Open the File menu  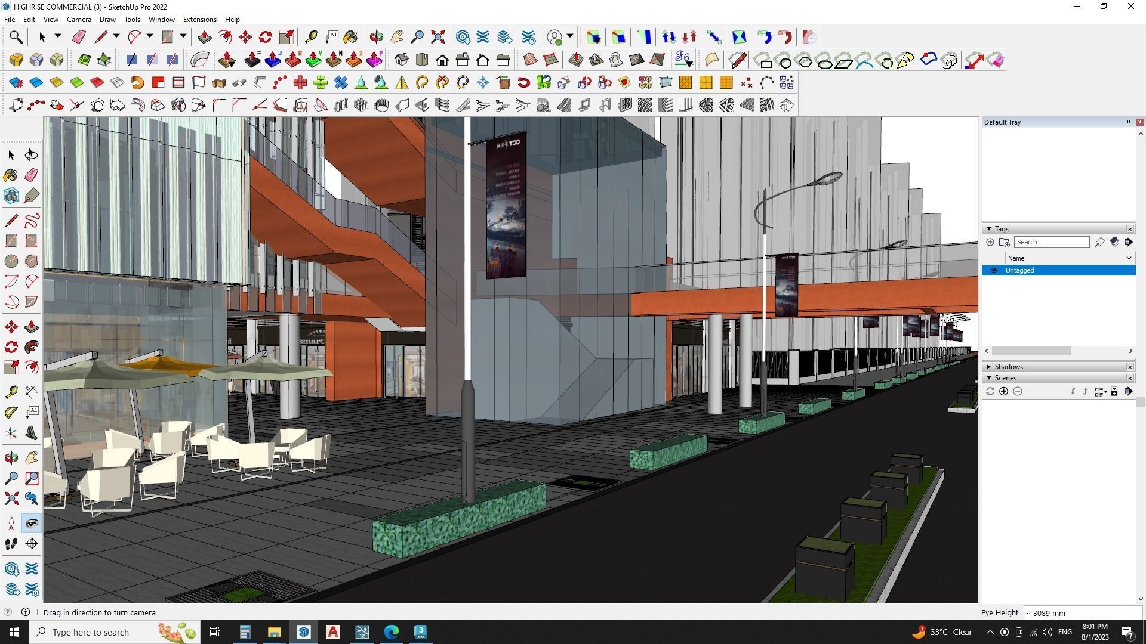click(x=10, y=20)
